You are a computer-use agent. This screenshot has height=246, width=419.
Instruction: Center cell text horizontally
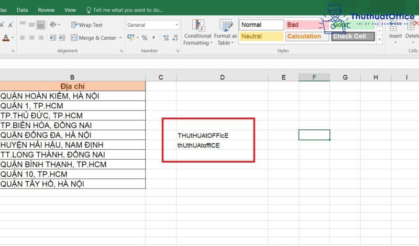click(32, 38)
